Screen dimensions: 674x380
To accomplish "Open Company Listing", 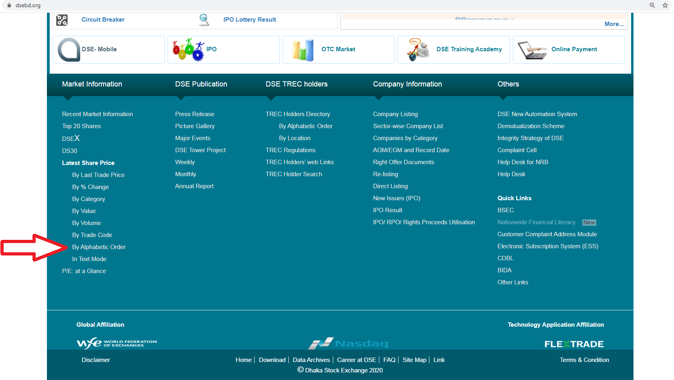I will [x=395, y=114].
